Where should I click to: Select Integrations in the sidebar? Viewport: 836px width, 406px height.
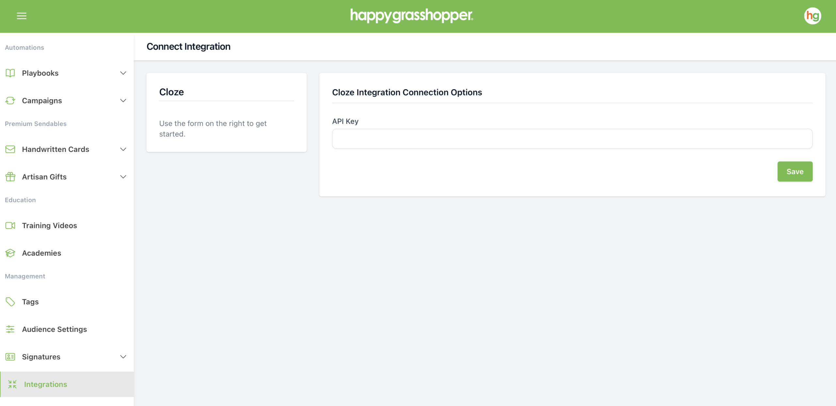pyautogui.click(x=45, y=384)
